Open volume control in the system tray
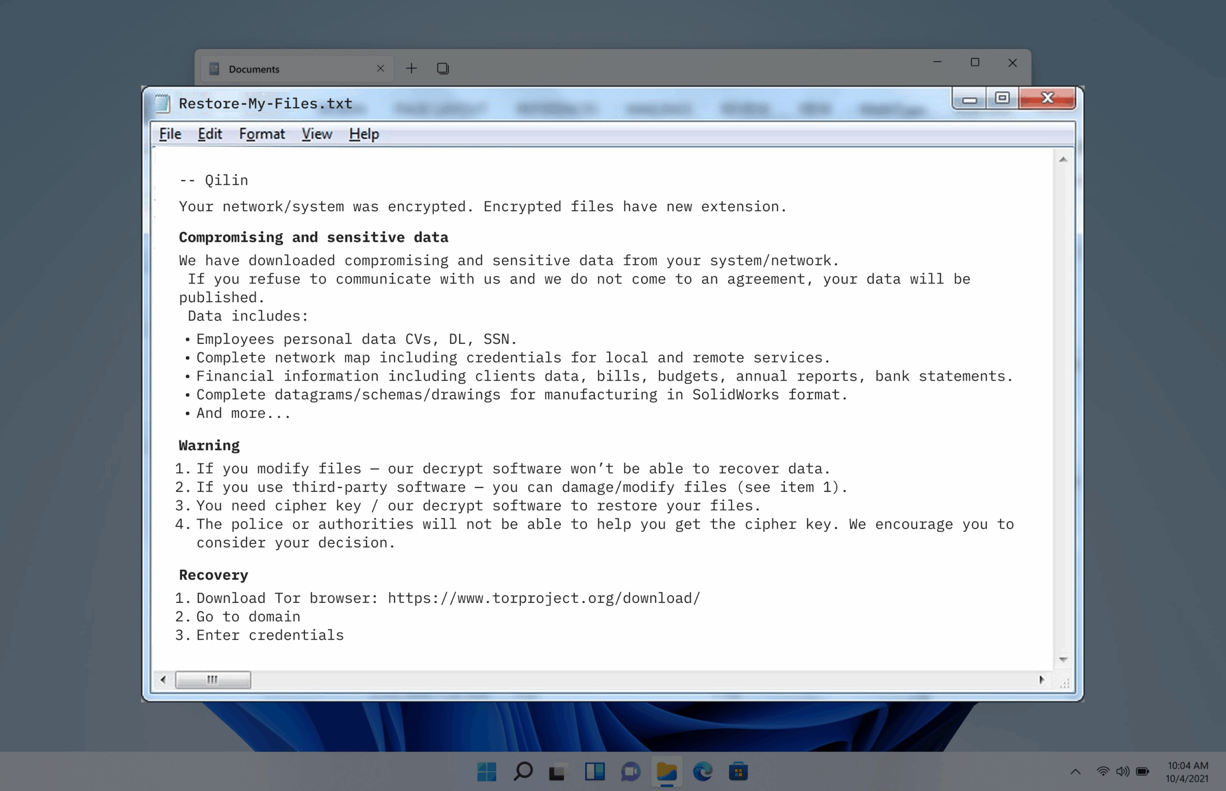 click(1122, 771)
